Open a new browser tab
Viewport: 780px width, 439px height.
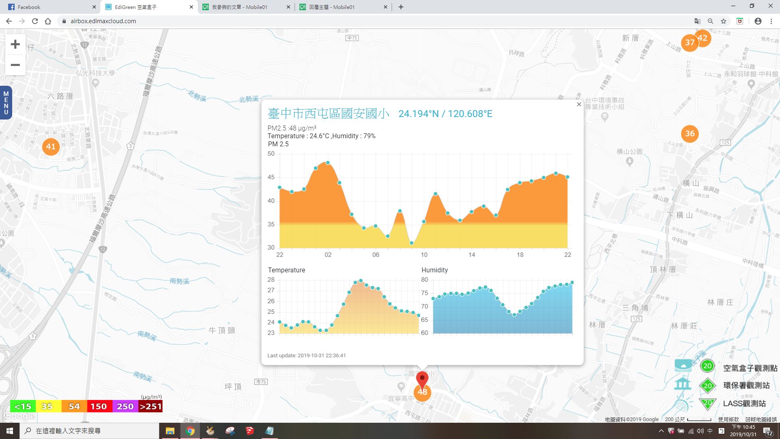(x=401, y=7)
